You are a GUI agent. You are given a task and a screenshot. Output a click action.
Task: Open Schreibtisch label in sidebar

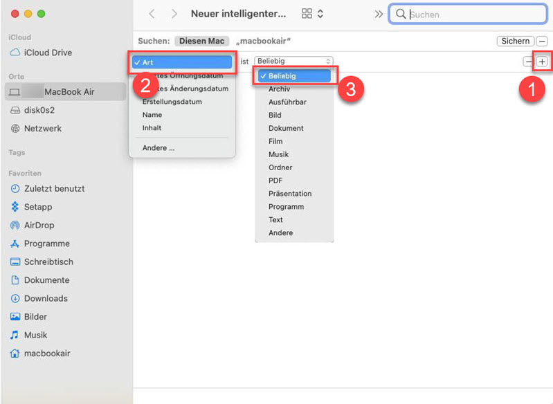tap(48, 262)
